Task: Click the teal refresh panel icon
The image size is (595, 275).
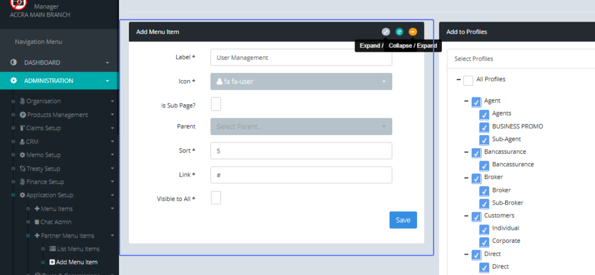Action: point(399,32)
